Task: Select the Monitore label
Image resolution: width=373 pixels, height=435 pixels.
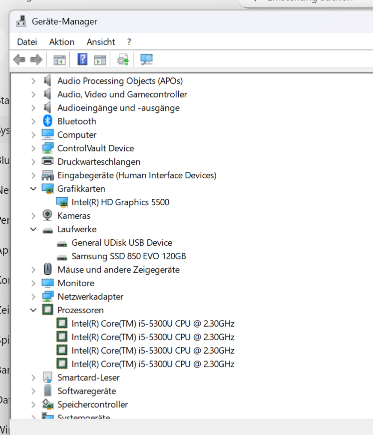Action: coord(76,283)
